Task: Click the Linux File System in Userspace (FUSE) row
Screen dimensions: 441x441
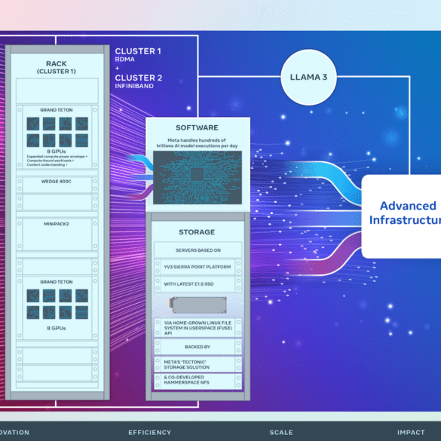Action: point(198,328)
